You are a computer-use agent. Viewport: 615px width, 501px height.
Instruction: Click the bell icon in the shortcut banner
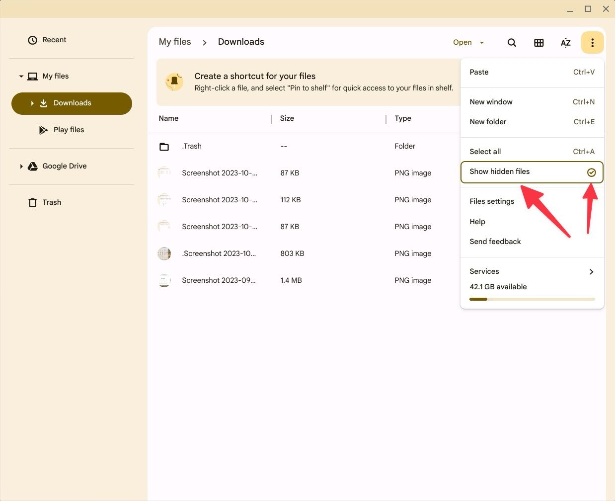(174, 82)
